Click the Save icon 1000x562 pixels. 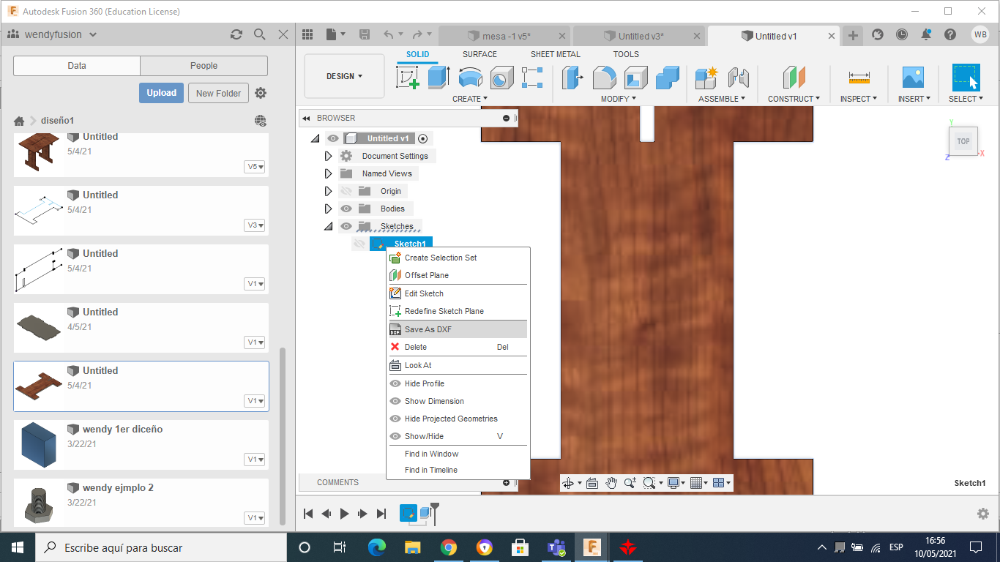(365, 34)
